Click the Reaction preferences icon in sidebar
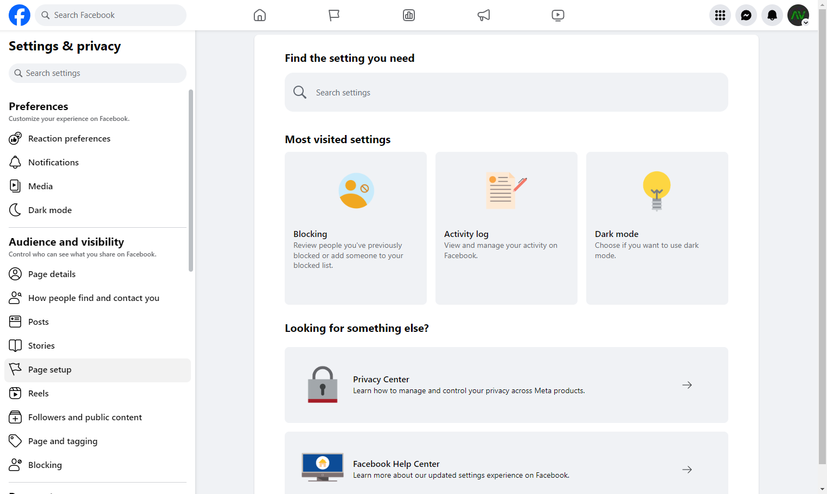827x494 pixels. pyautogui.click(x=15, y=138)
